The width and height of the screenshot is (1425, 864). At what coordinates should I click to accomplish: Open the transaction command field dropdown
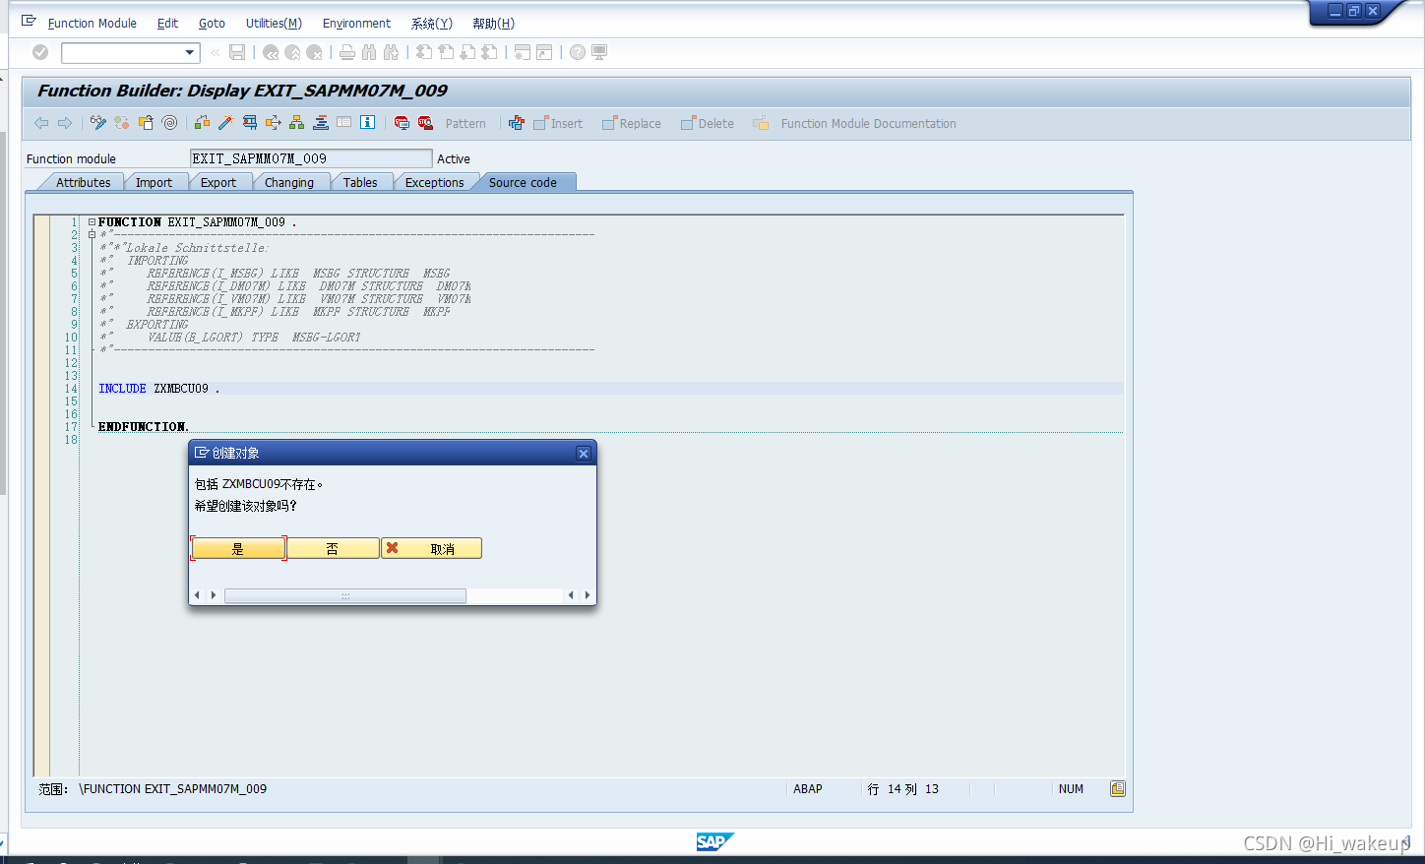coord(190,52)
